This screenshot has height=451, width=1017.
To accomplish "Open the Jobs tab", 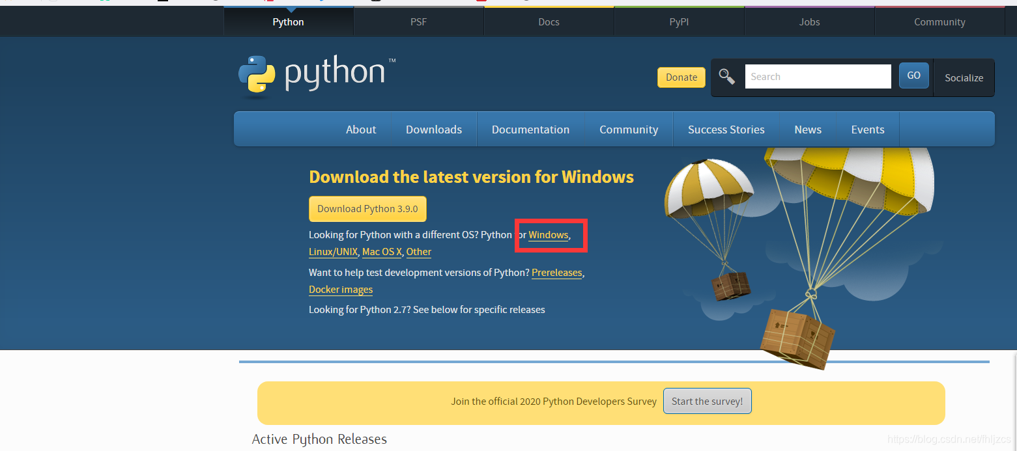I will pos(809,21).
